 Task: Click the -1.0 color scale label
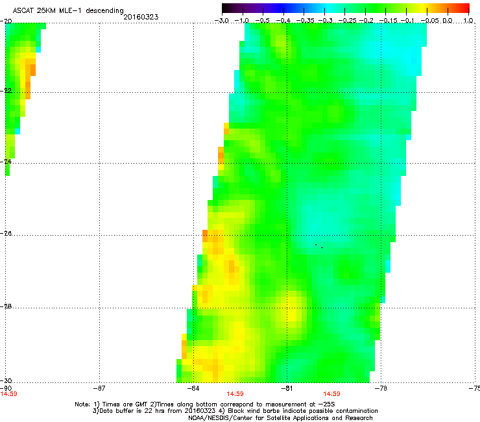pos(242,21)
